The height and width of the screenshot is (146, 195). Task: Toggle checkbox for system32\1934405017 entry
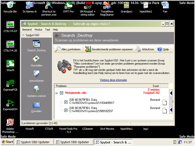(x=66, y=102)
